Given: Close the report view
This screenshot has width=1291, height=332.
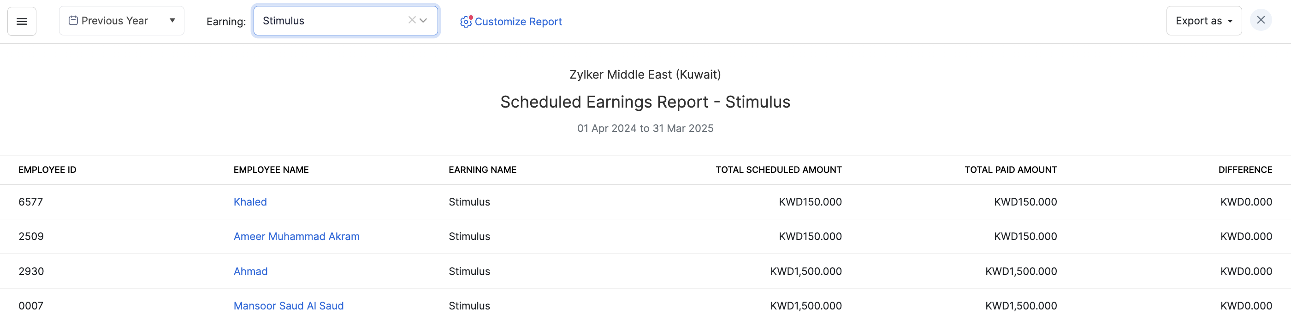Looking at the screenshot, I should (x=1261, y=20).
